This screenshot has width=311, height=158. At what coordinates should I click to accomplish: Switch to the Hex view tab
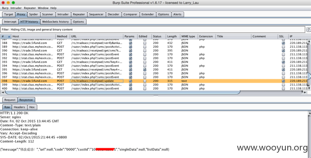[x=32, y=107]
